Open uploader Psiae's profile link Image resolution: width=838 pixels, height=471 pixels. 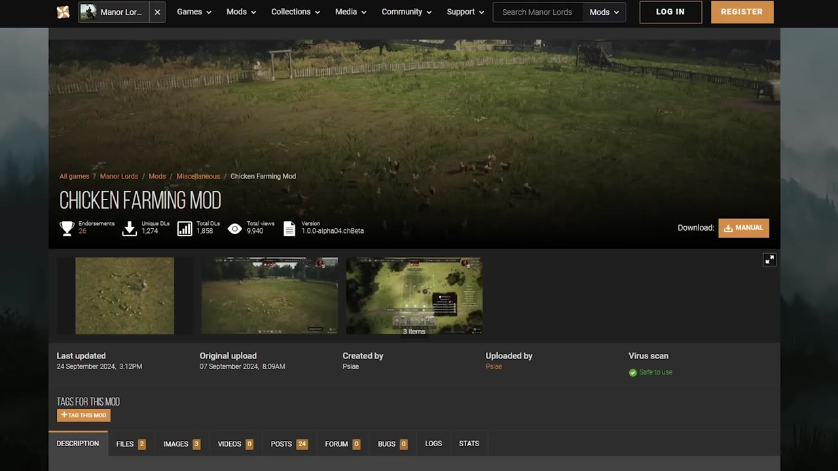coord(494,366)
